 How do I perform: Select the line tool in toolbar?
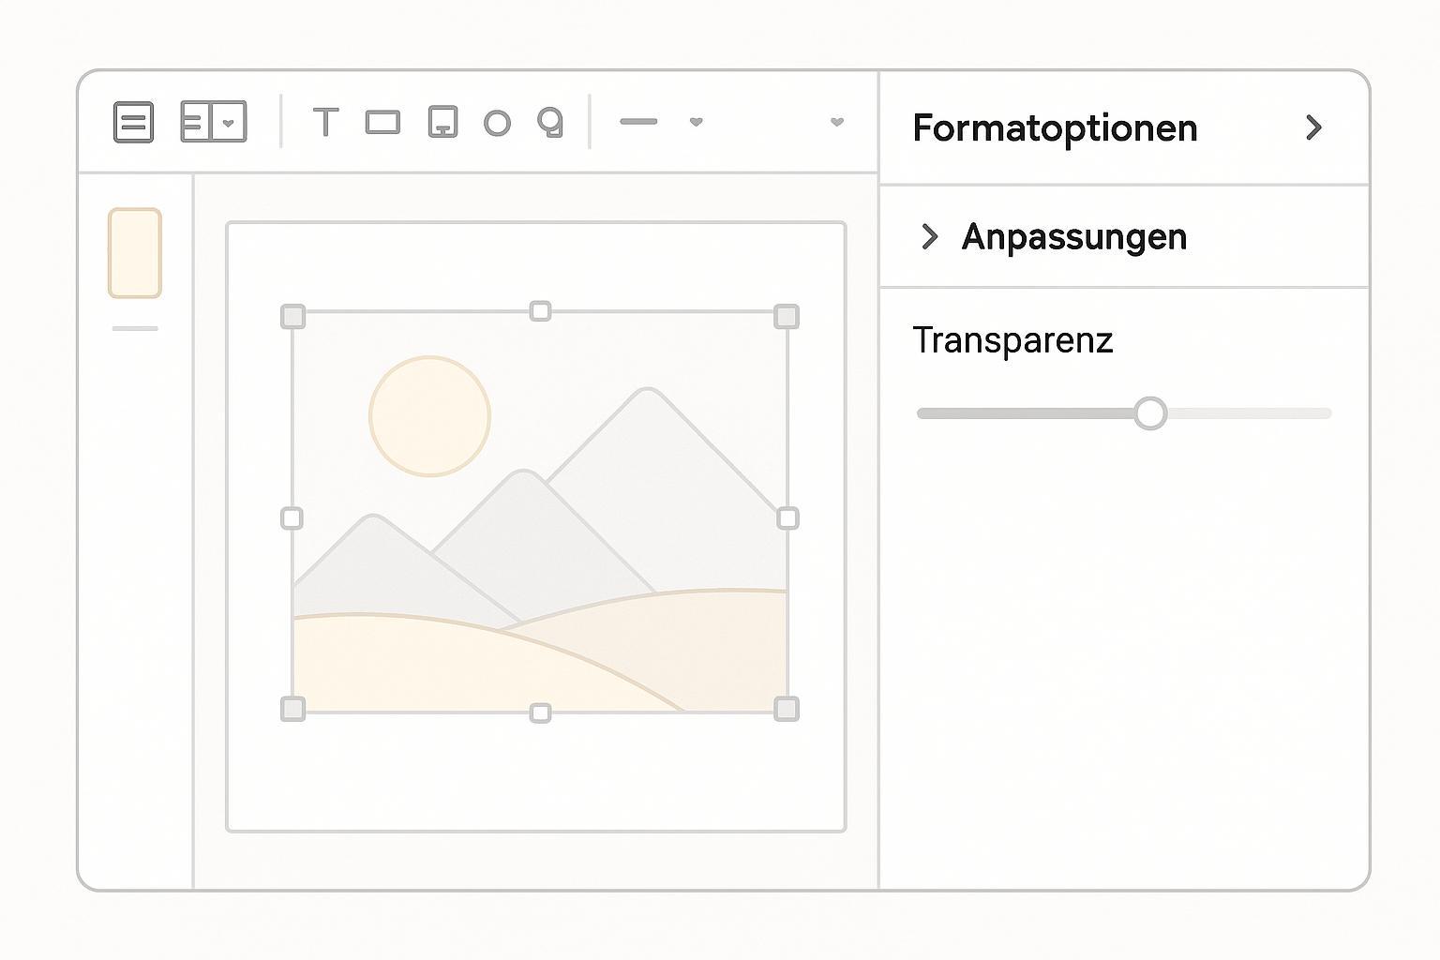click(x=638, y=121)
